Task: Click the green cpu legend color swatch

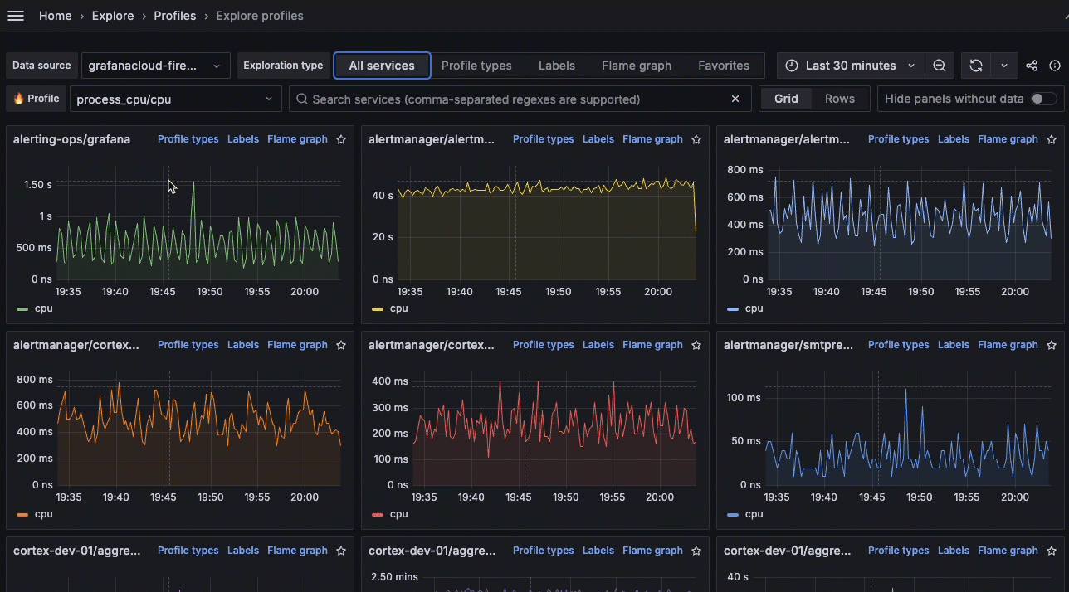Action: pos(22,308)
